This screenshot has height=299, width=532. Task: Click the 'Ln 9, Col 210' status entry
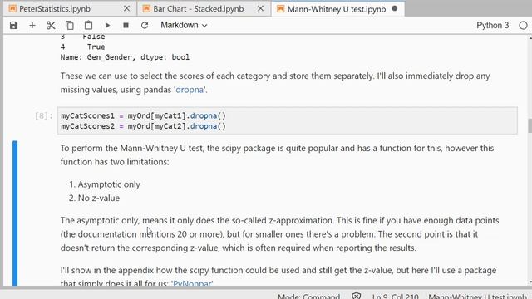coord(396,296)
